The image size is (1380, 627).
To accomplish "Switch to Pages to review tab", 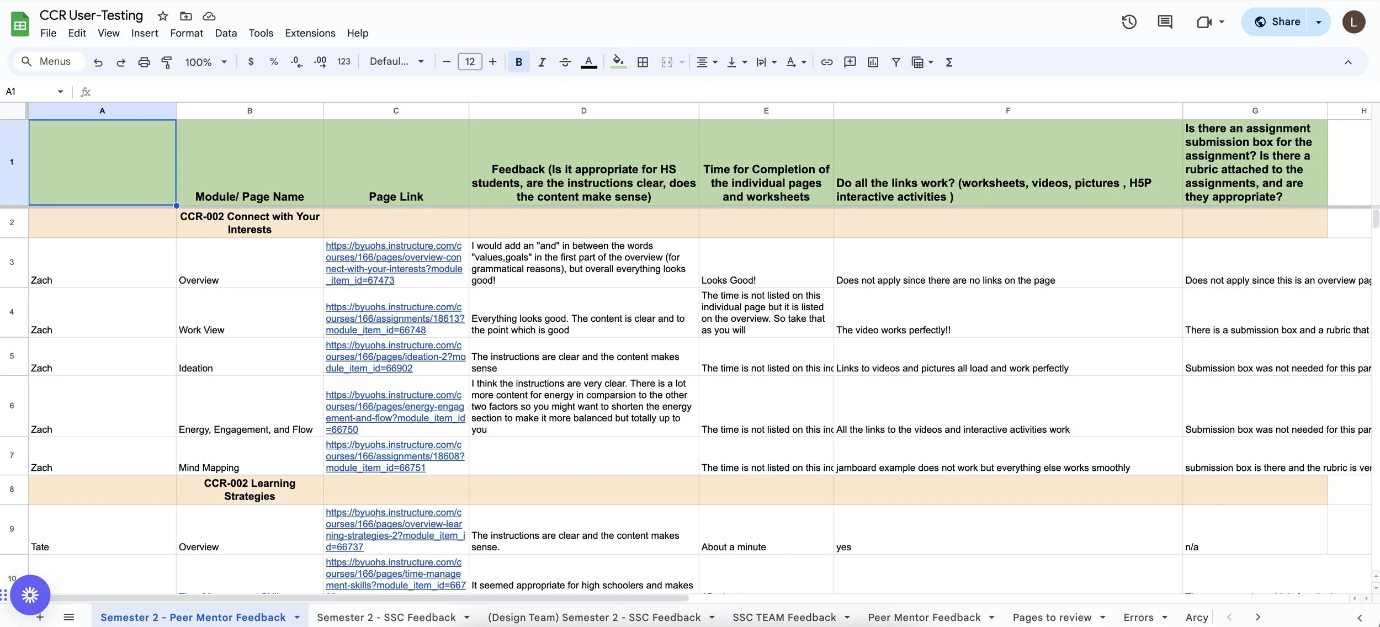I will click(1052, 617).
